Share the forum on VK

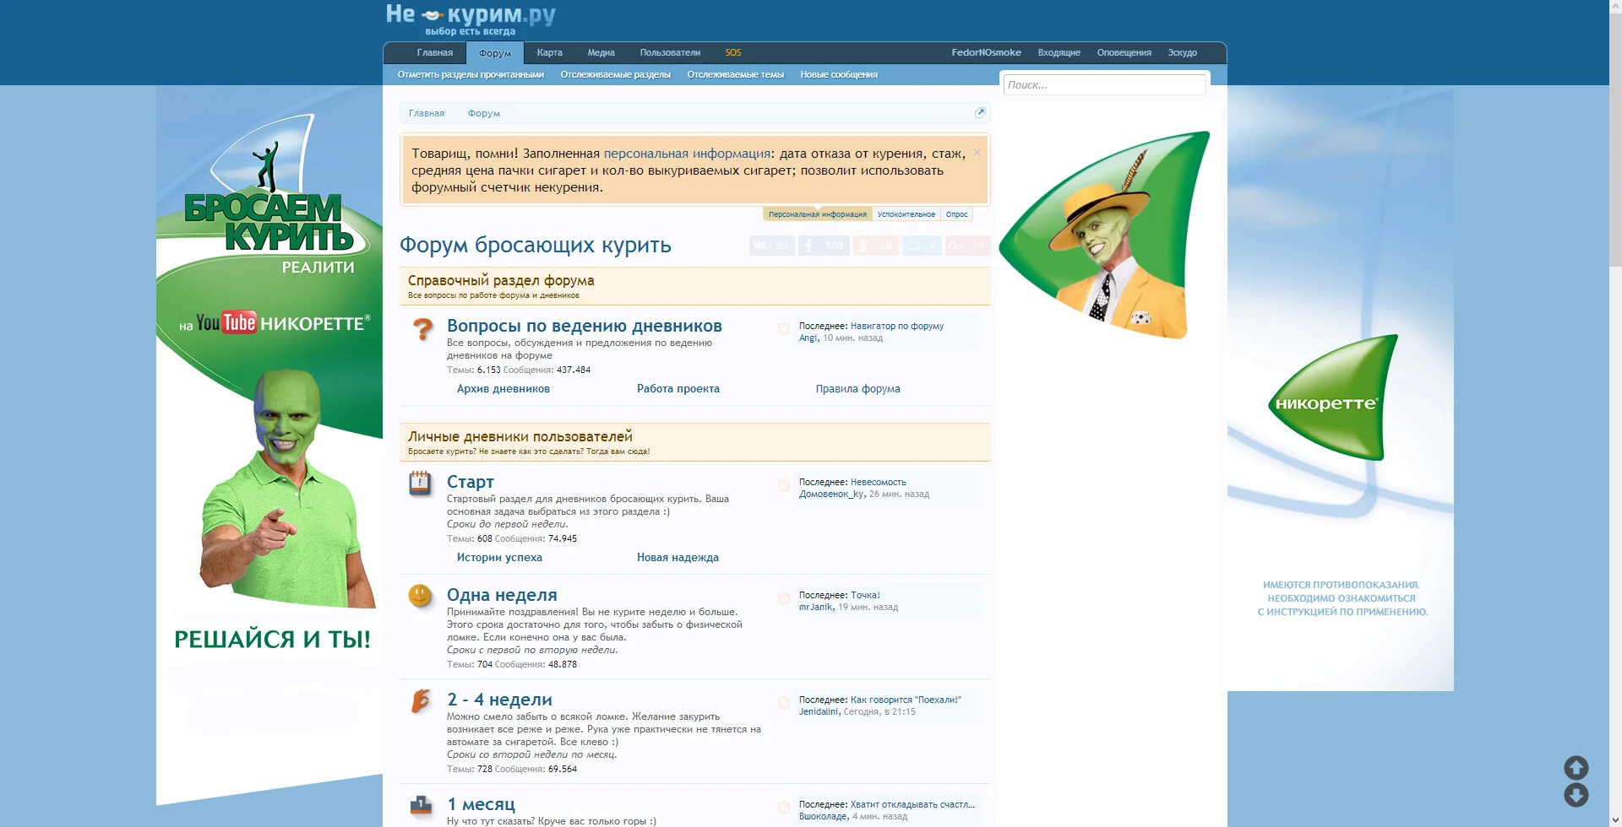[771, 246]
